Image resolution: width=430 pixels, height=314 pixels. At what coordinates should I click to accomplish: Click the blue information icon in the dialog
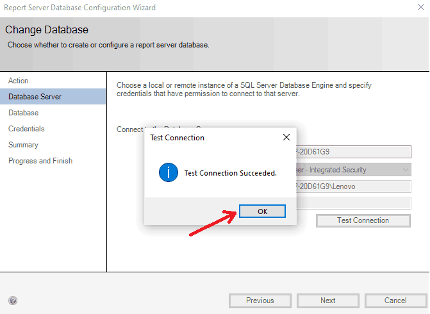click(169, 172)
